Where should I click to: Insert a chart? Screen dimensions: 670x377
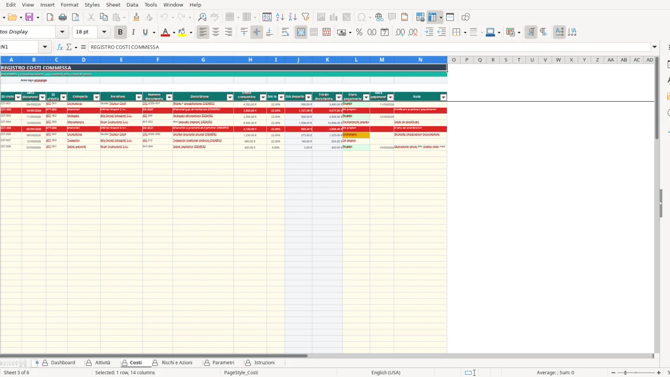coord(334,17)
